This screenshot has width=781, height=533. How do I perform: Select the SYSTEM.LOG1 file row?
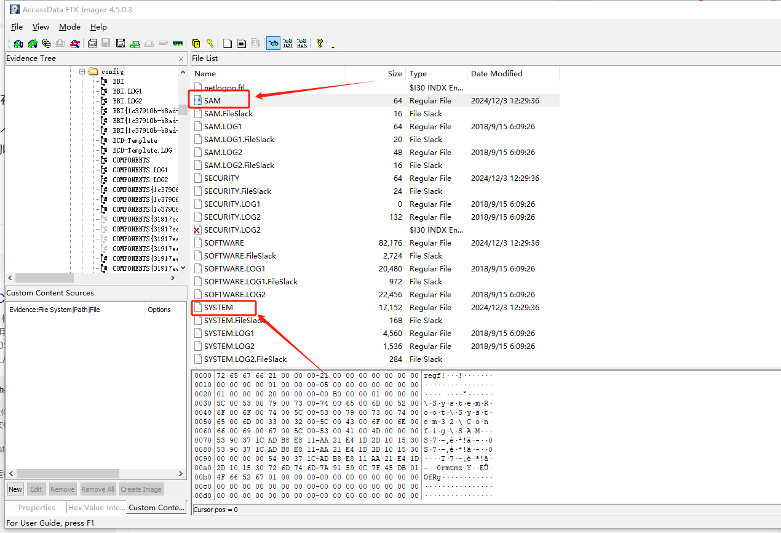[x=375, y=333]
